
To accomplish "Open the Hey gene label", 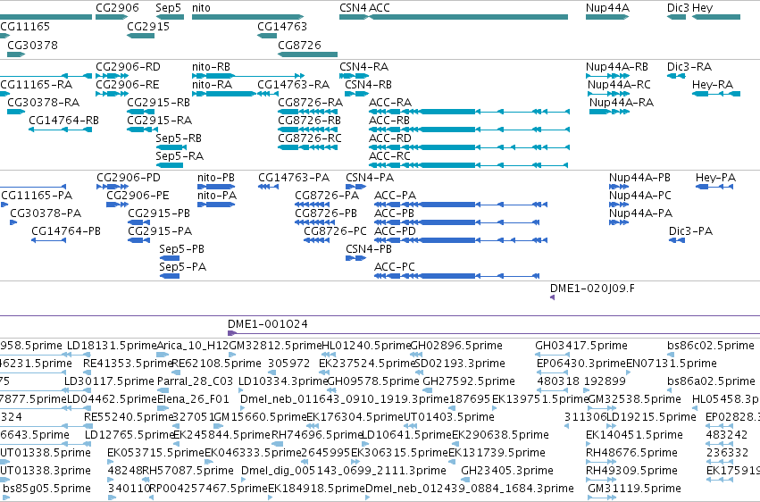I will pos(702,8).
